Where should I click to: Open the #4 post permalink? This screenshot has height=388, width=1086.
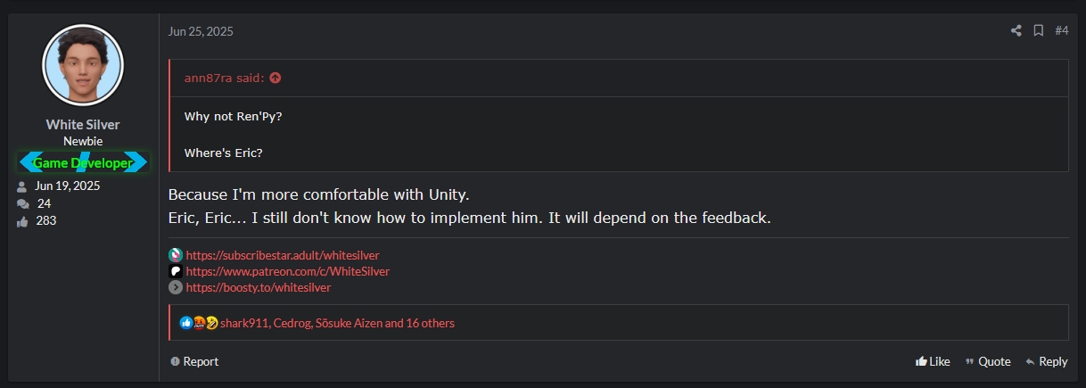point(1061,31)
